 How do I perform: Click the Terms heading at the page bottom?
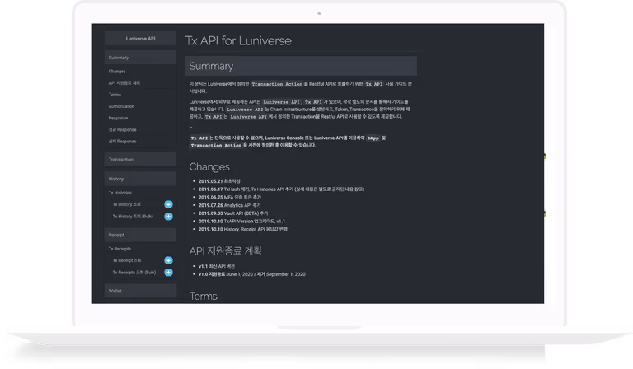click(x=204, y=297)
